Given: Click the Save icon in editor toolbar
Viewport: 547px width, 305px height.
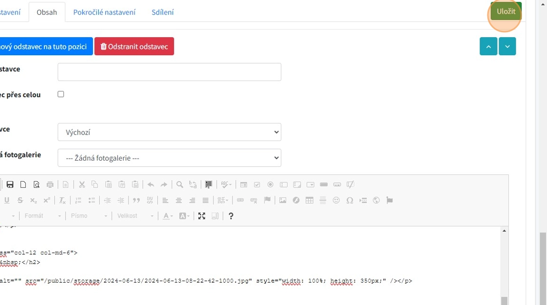Looking at the screenshot, I should (10, 184).
